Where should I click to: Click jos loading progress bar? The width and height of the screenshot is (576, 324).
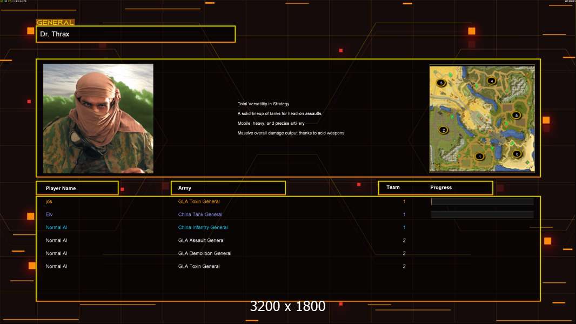[482, 201]
